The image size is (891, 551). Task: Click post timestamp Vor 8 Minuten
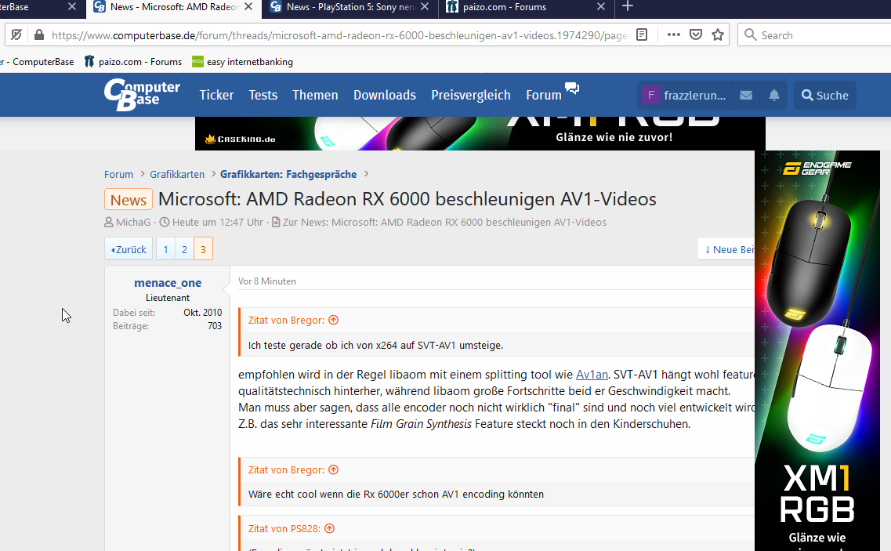coord(267,281)
